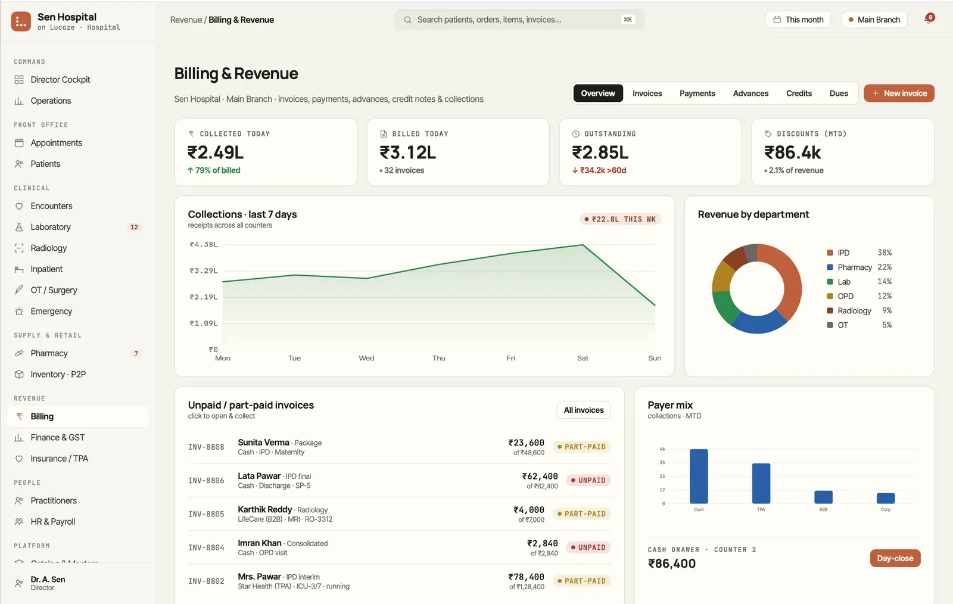Open the This month date range selector
This screenshot has width=953, height=604.
click(798, 20)
